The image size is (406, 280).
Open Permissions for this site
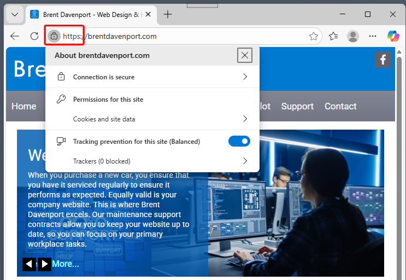click(x=108, y=100)
